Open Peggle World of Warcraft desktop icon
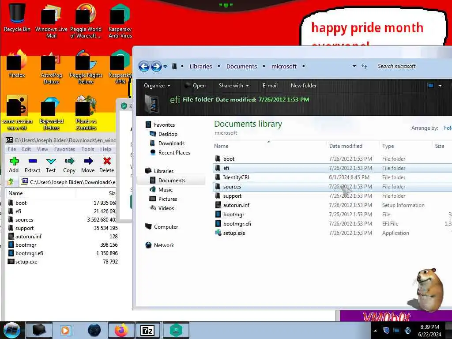The image size is (452, 339). [86, 20]
